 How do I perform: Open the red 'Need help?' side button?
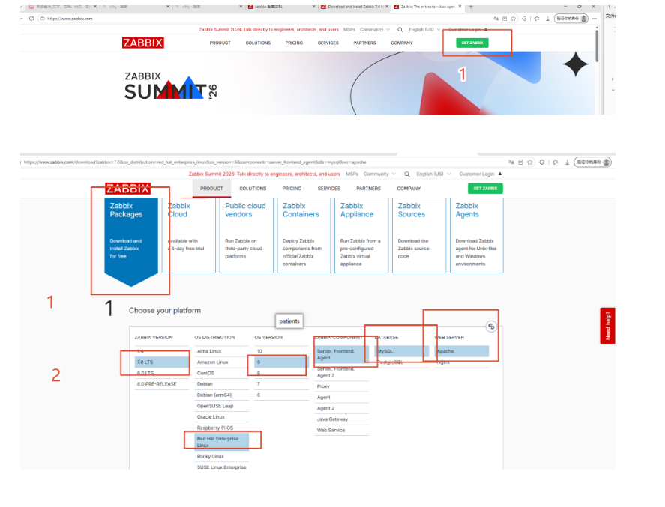(x=607, y=326)
